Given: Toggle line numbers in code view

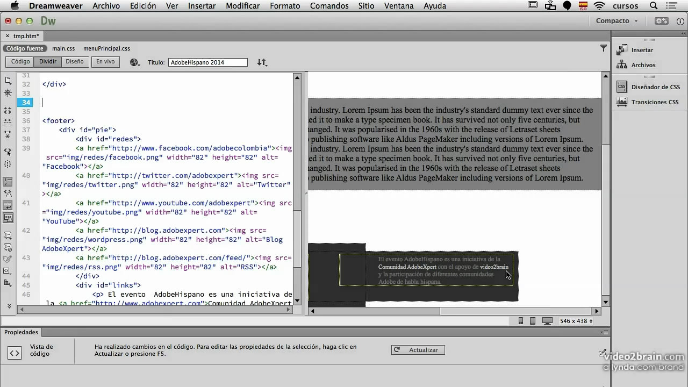Looking at the screenshot, I should (8, 182).
